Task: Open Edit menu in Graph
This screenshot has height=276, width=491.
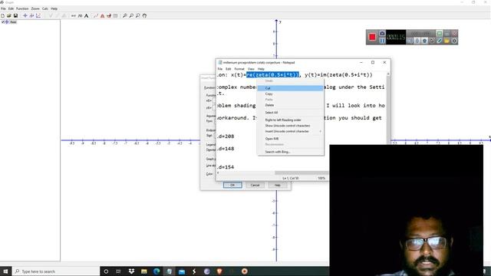Action: pos(11,8)
